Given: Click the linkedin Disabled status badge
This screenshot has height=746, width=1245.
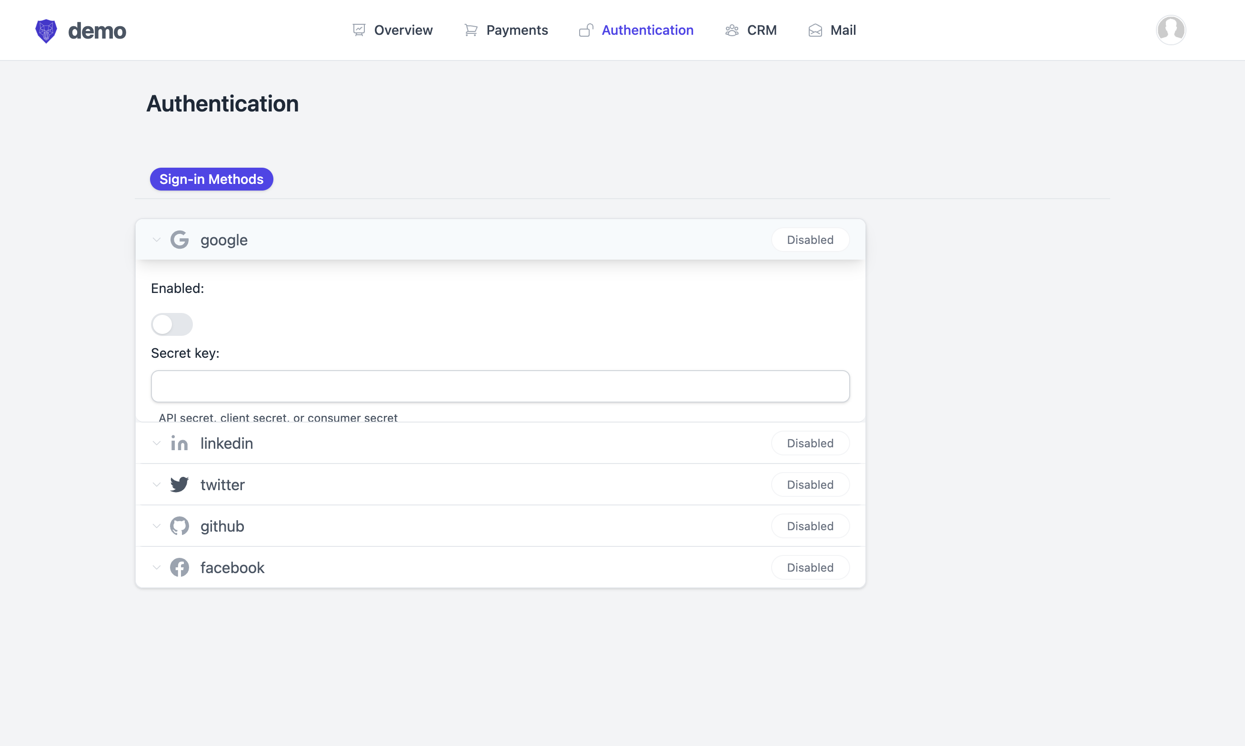Looking at the screenshot, I should [810, 443].
